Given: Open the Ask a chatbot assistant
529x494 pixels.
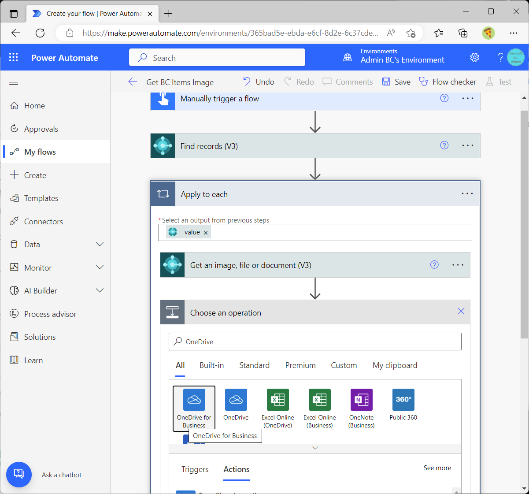Looking at the screenshot, I should tap(19, 475).
